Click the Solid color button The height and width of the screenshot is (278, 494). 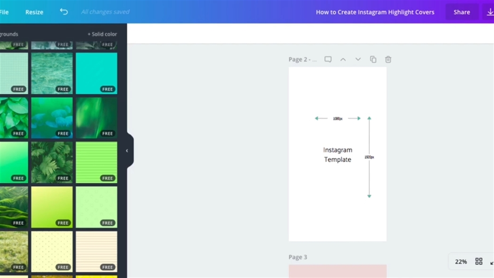point(102,34)
